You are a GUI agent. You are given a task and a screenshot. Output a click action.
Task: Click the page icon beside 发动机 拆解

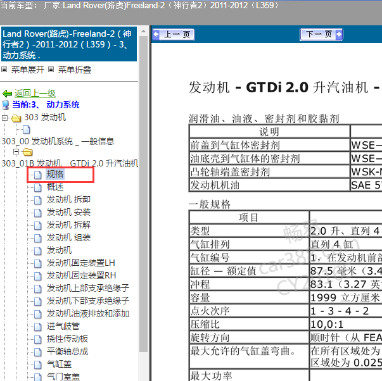pos(38,225)
